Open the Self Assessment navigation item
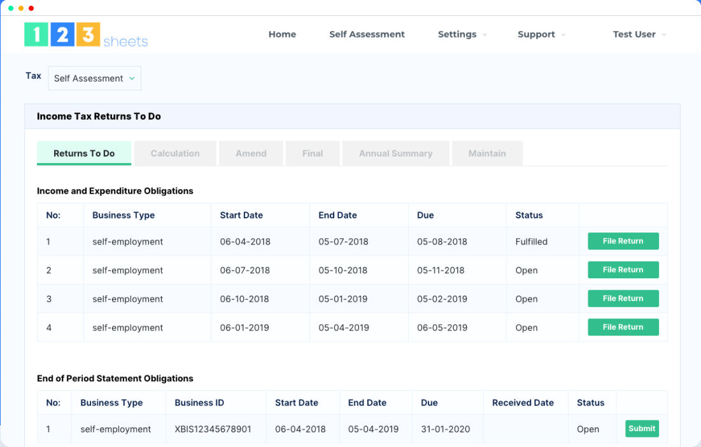The height and width of the screenshot is (447, 701). coord(367,34)
